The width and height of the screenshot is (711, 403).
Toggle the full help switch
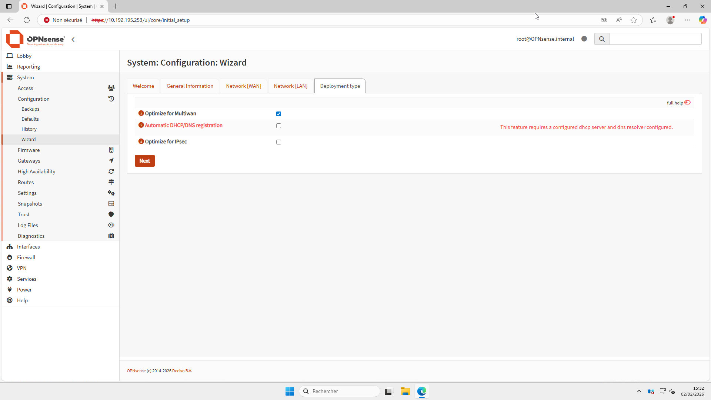click(x=687, y=103)
